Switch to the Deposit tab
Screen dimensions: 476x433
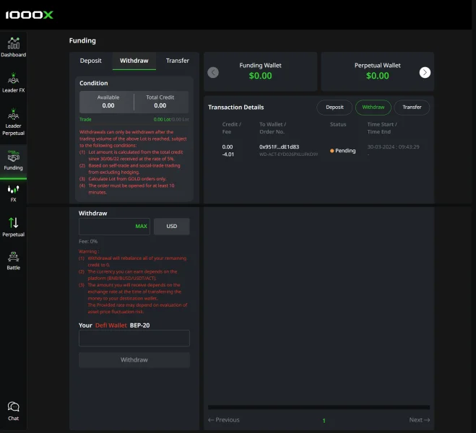[91, 61]
